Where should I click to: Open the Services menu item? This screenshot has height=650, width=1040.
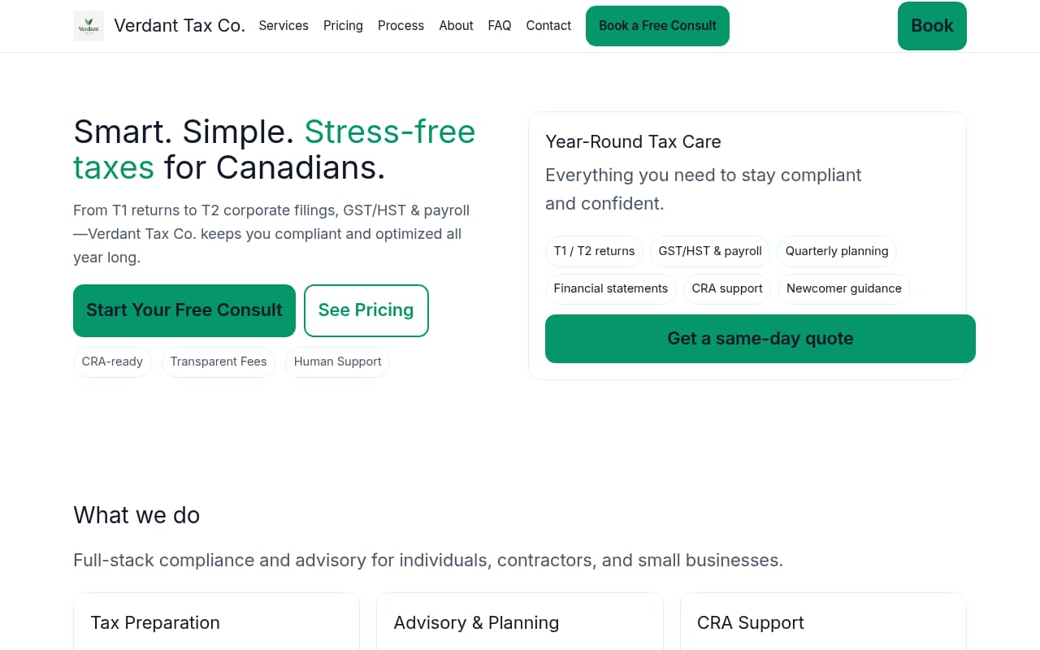point(284,25)
